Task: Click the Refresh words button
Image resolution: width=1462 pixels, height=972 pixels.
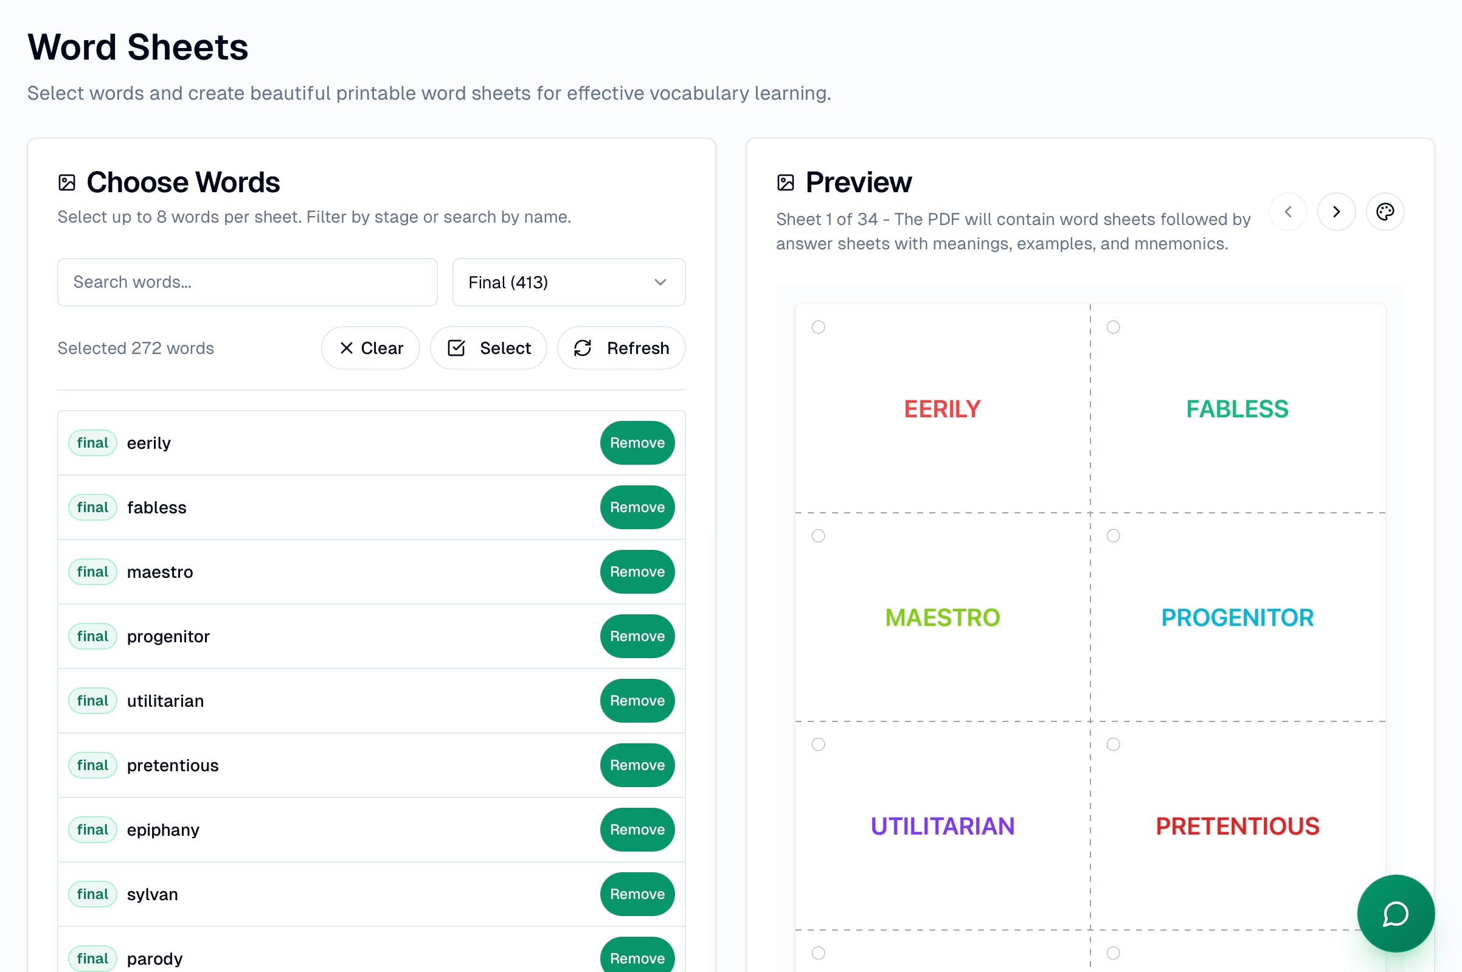Action: pyautogui.click(x=621, y=348)
